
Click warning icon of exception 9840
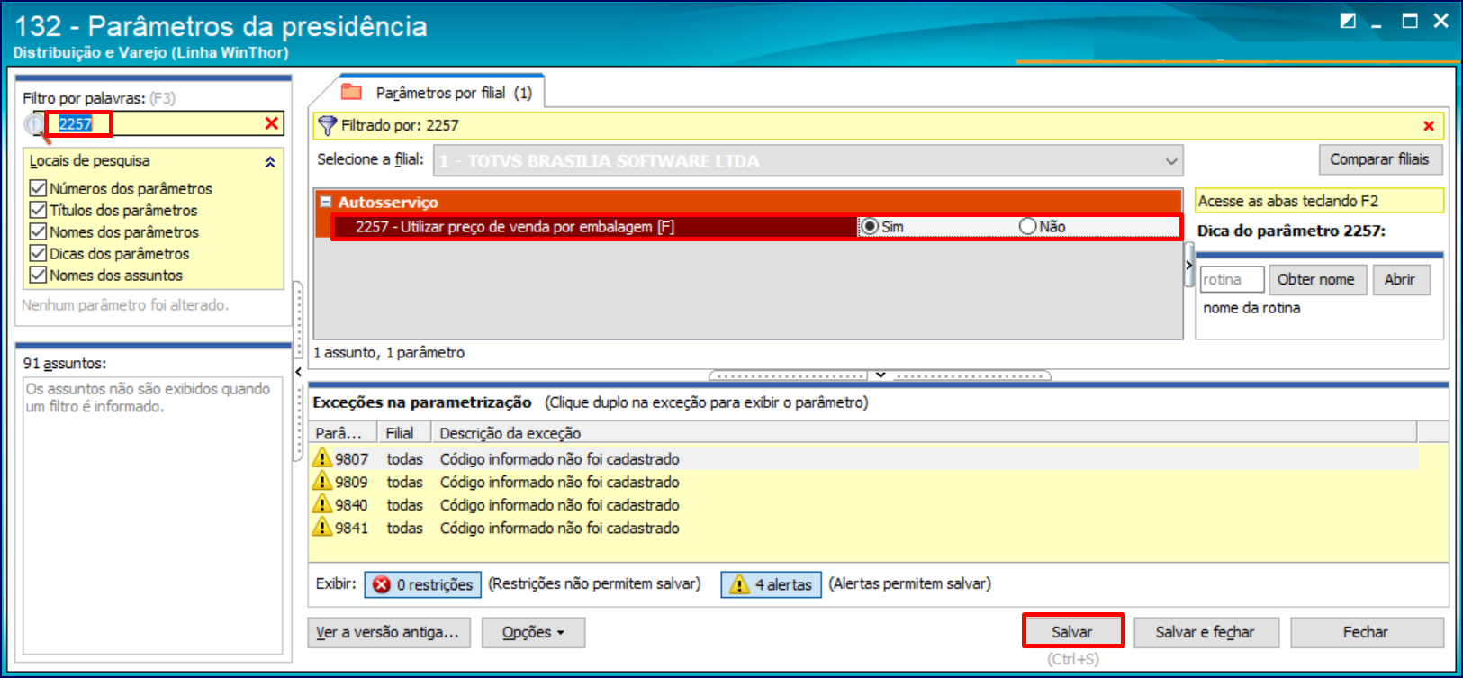pos(322,504)
